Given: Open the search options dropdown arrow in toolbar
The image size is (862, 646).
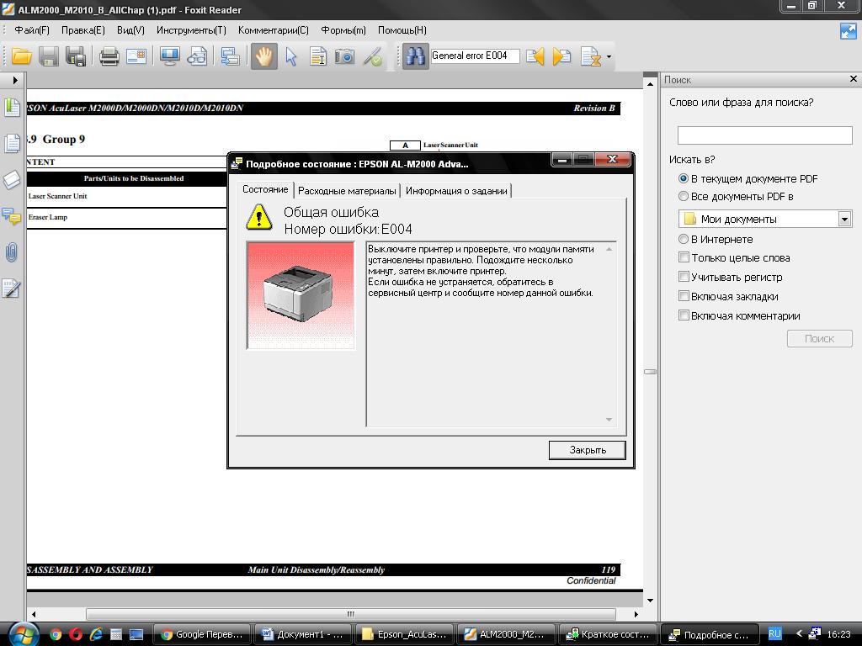Looking at the screenshot, I should pyautogui.click(x=609, y=57).
